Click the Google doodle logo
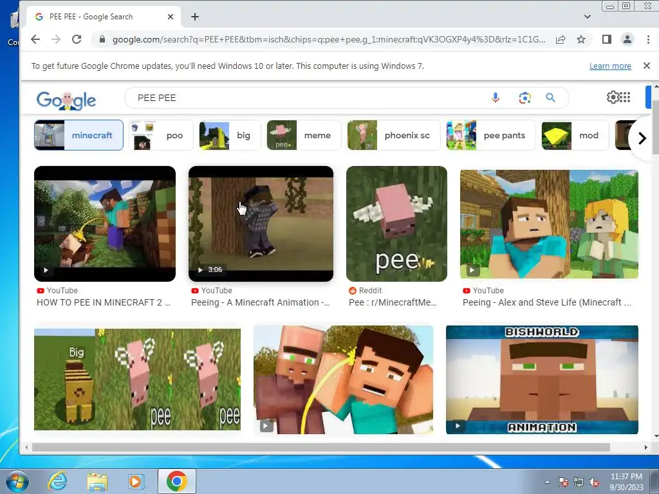This screenshot has width=659, height=494. (66, 100)
